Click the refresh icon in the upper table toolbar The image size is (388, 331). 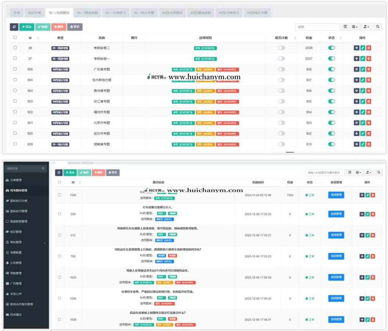click(x=14, y=27)
